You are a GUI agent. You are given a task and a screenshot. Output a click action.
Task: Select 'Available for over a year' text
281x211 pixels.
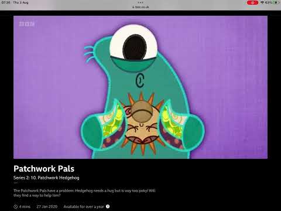click(84, 206)
